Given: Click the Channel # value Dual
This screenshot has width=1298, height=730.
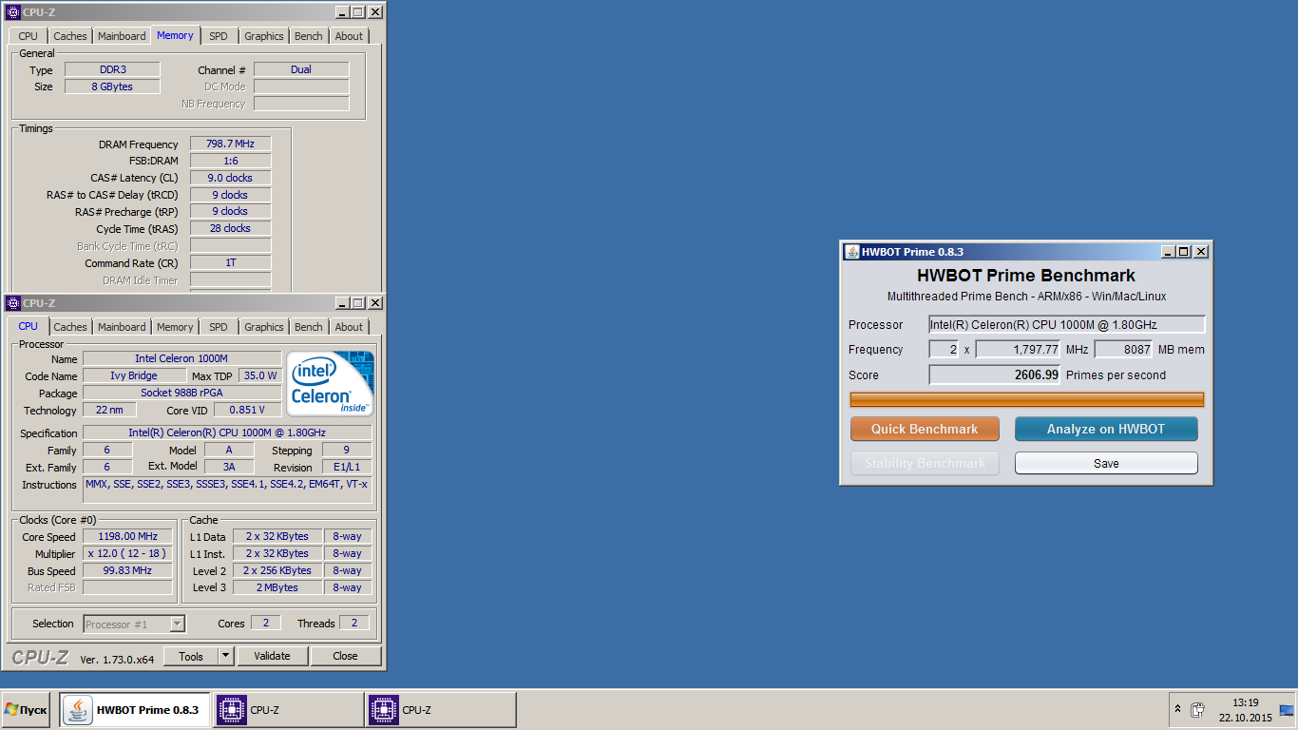Looking at the screenshot, I should click(301, 69).
